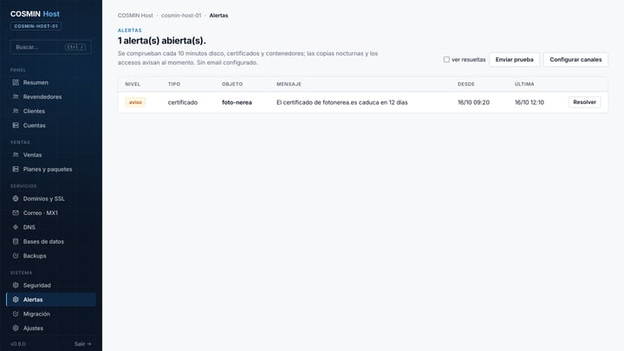Click the certificate expiry message text

click(341, 102)
